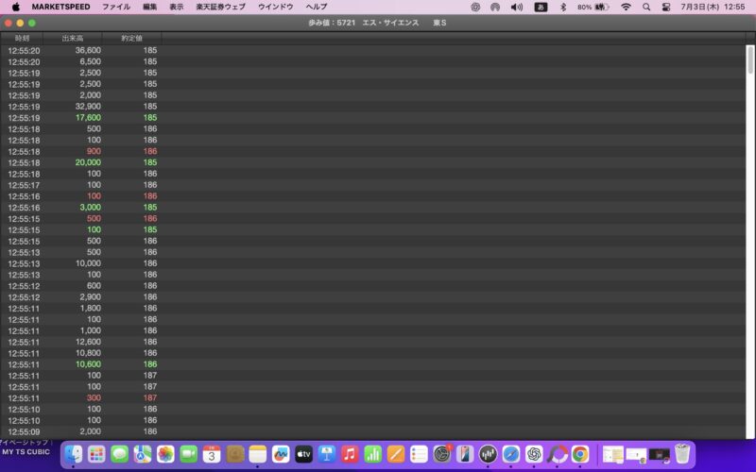756x472 pixels.
Task: Click the 時刻 column header
Action: 22,38
